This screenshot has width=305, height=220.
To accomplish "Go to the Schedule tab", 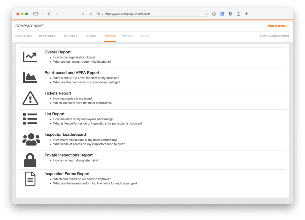I will [x=71, y=36].
